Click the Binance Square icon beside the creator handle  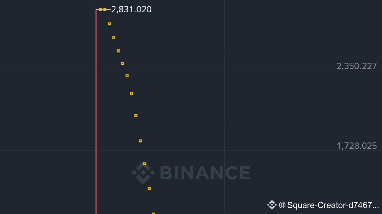272,205
